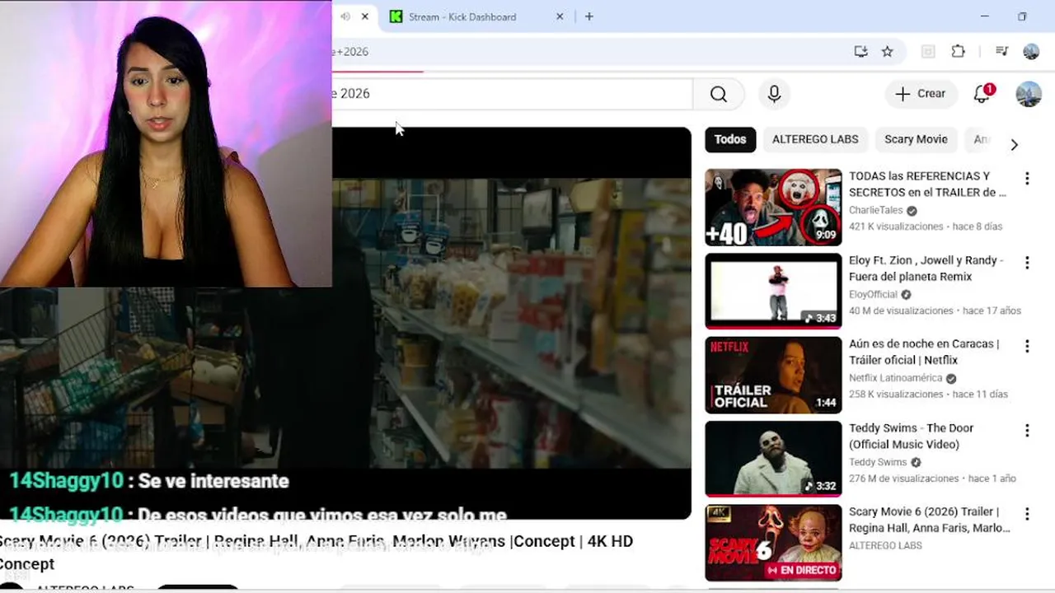Start voice search with microphone icon
1055x593 pixels.
[774, 94]
